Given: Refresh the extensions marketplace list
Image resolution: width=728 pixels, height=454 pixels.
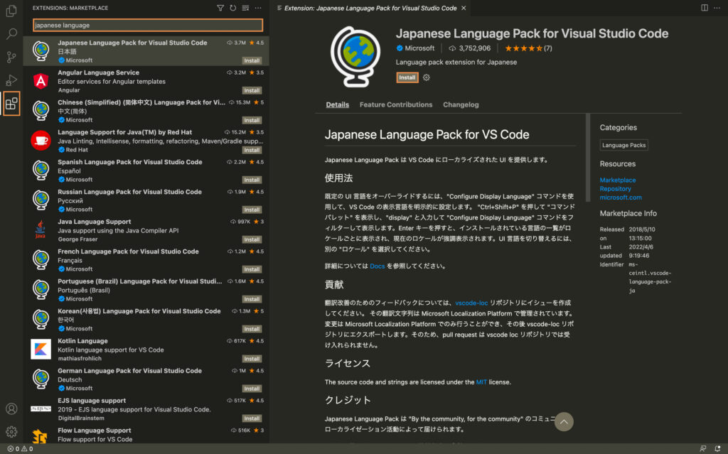Looking at the screenshot, I should click(232, 8).
